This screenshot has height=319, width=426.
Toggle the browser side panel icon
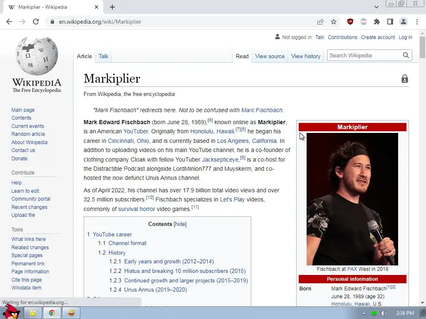point(390,22)
